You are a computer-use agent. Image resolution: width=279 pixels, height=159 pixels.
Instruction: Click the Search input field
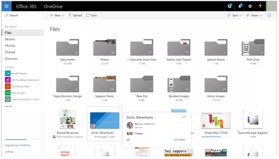tap(22, 15)
